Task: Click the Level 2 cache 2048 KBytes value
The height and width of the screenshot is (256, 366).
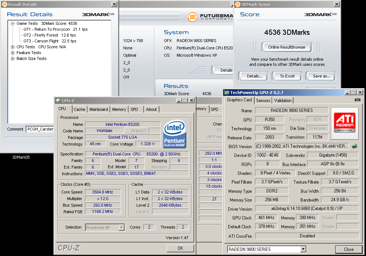Action: pos(170,205)
